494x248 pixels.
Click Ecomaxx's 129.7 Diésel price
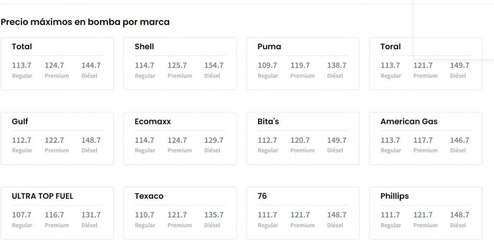[x=214, y=140]
